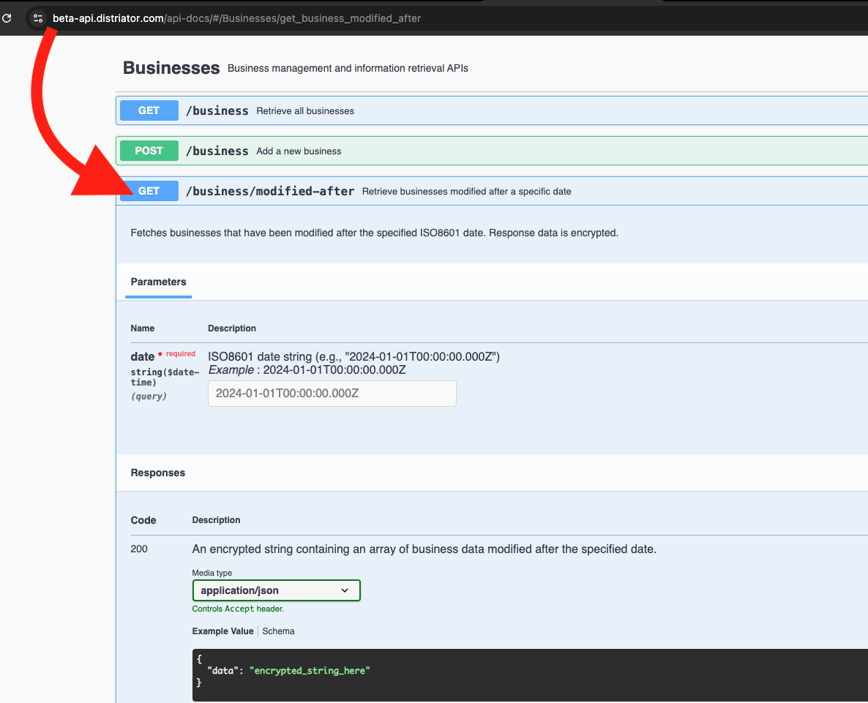Click the '(query)' parameter location label
The image size is (868, 703).
[149, 396]
